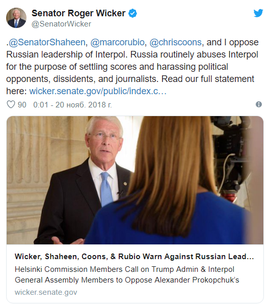
Task: Open the interview photo in link card
Action: (x=135, y=180)
